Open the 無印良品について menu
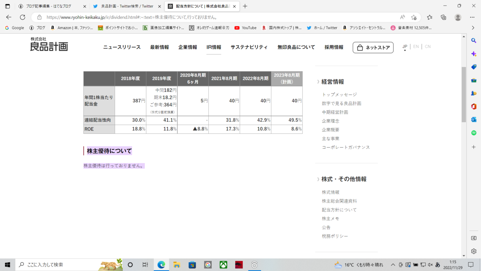Viewport: 481px width, 271px height. coord(296,47)
